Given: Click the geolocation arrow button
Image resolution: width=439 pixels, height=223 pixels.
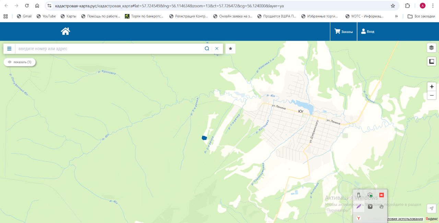Looking at the screenshot, I should (x=431, y=208).
